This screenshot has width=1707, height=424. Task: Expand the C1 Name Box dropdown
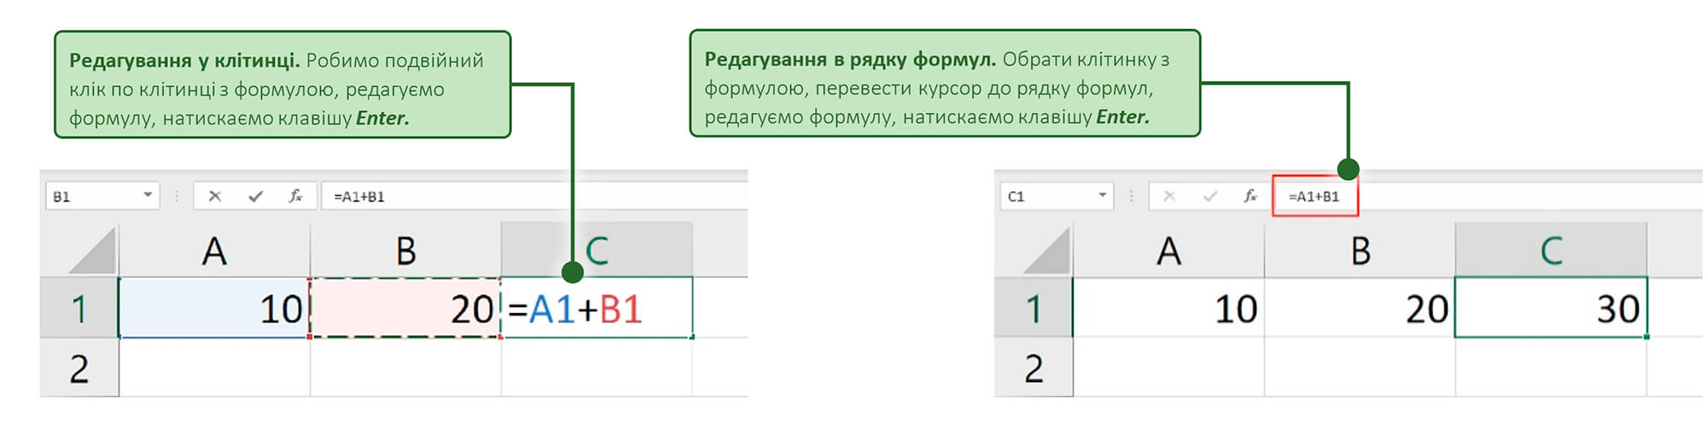tap(1102, 195)
